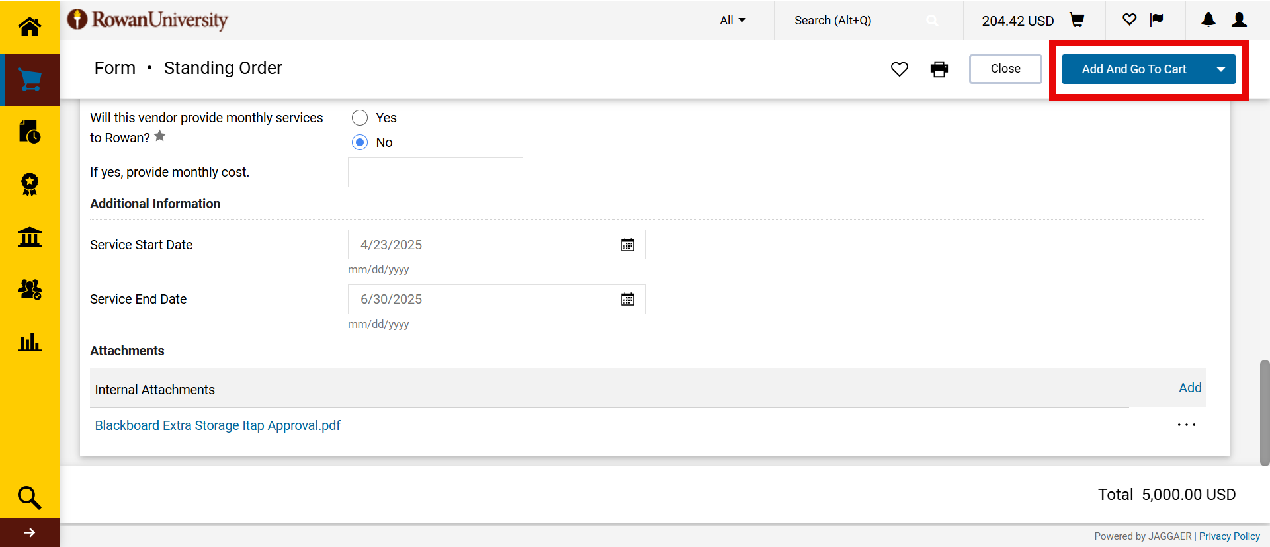Open Blackboard Extra Storage Itap Approval.pdf

[218, 425]
